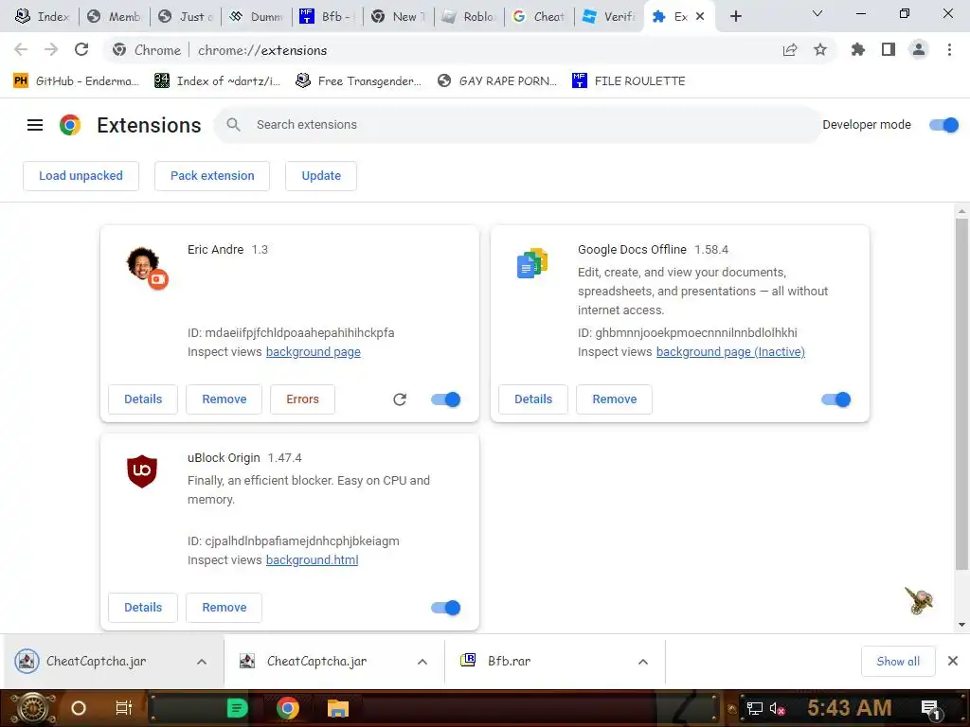
Task: Open Cortana circle on the taskbar
Action: tap(79, 708)
